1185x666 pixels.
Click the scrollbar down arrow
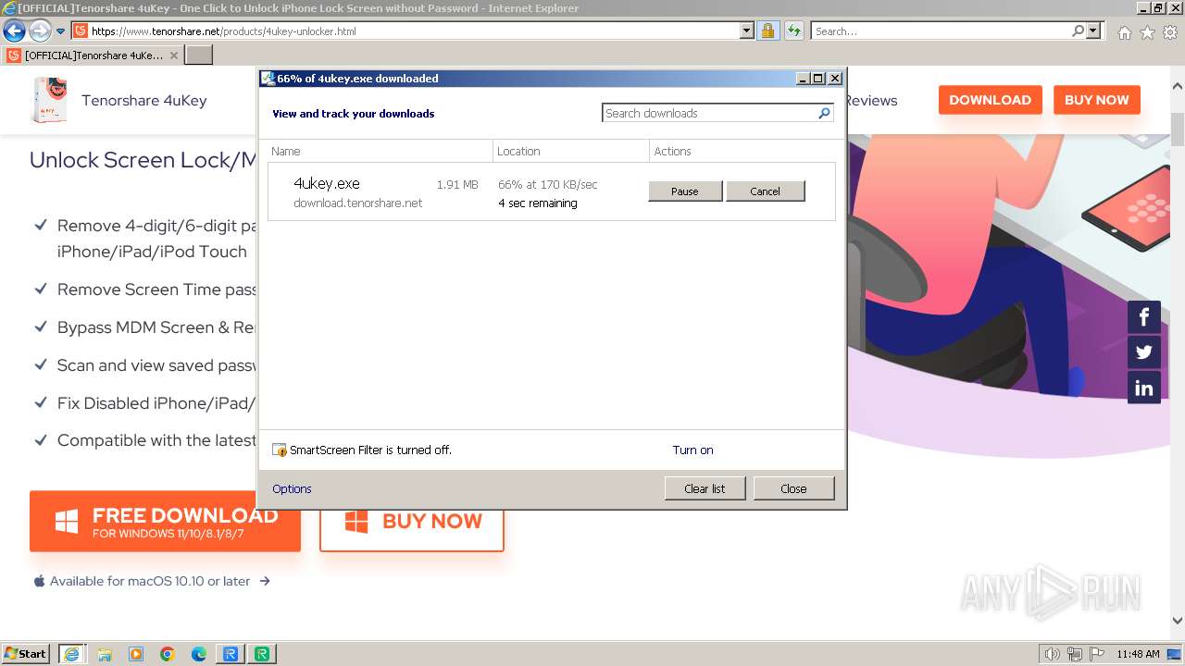tap(1178, 621)
